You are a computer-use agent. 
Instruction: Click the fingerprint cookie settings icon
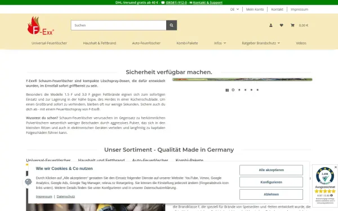(x=28, y=182)
